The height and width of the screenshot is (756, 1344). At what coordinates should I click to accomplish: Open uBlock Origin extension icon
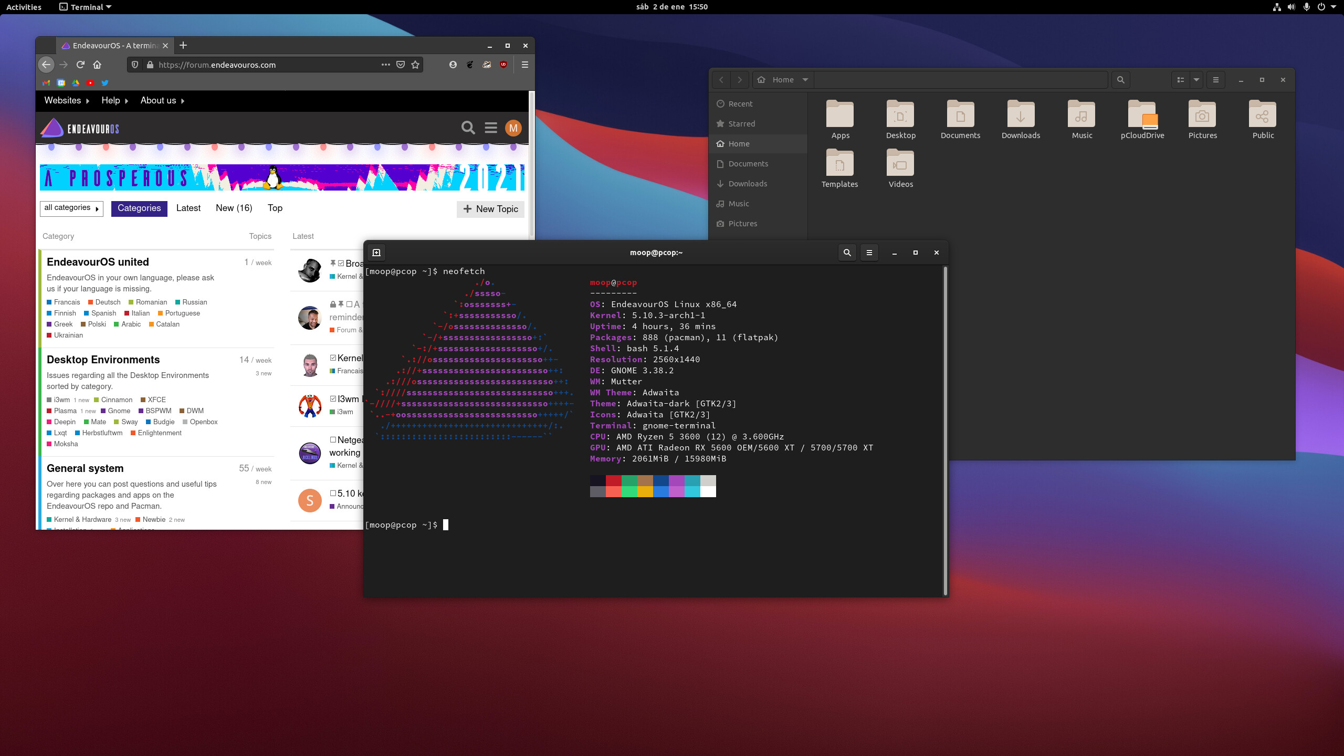pos(503,65)
